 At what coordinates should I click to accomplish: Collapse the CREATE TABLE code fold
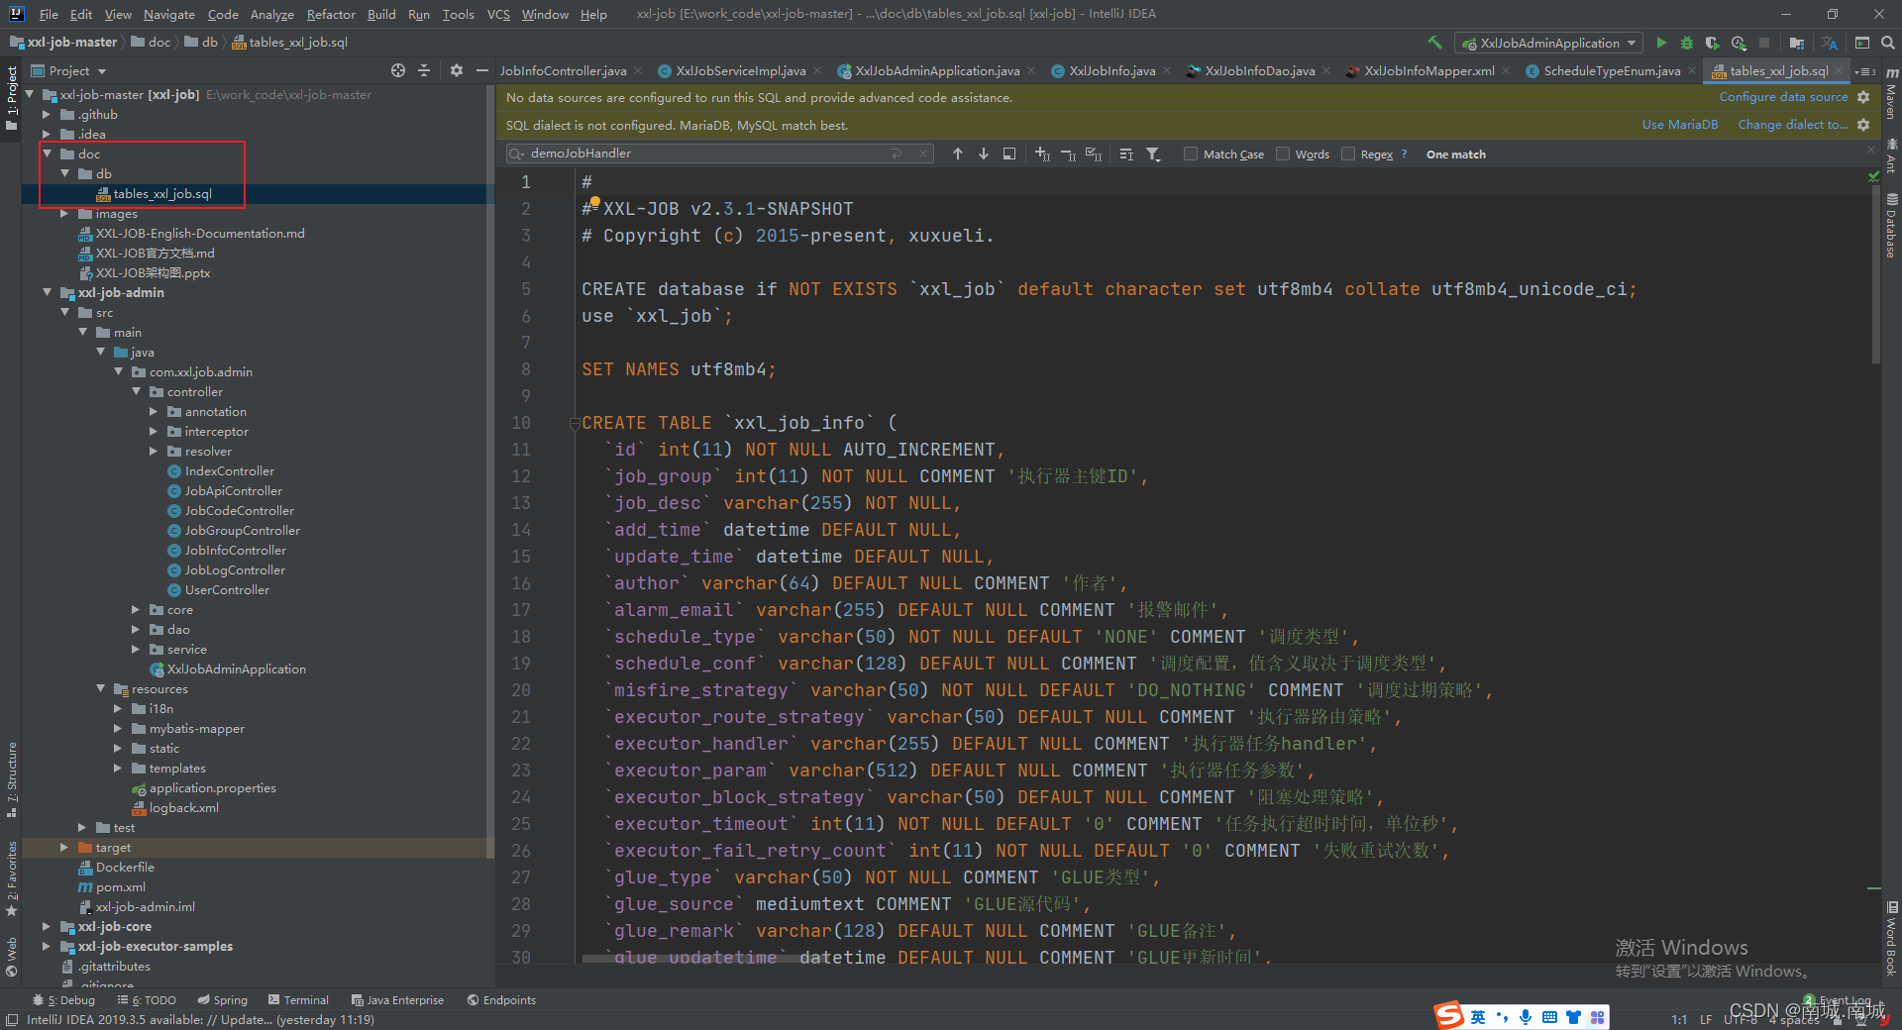click(575, 423)
